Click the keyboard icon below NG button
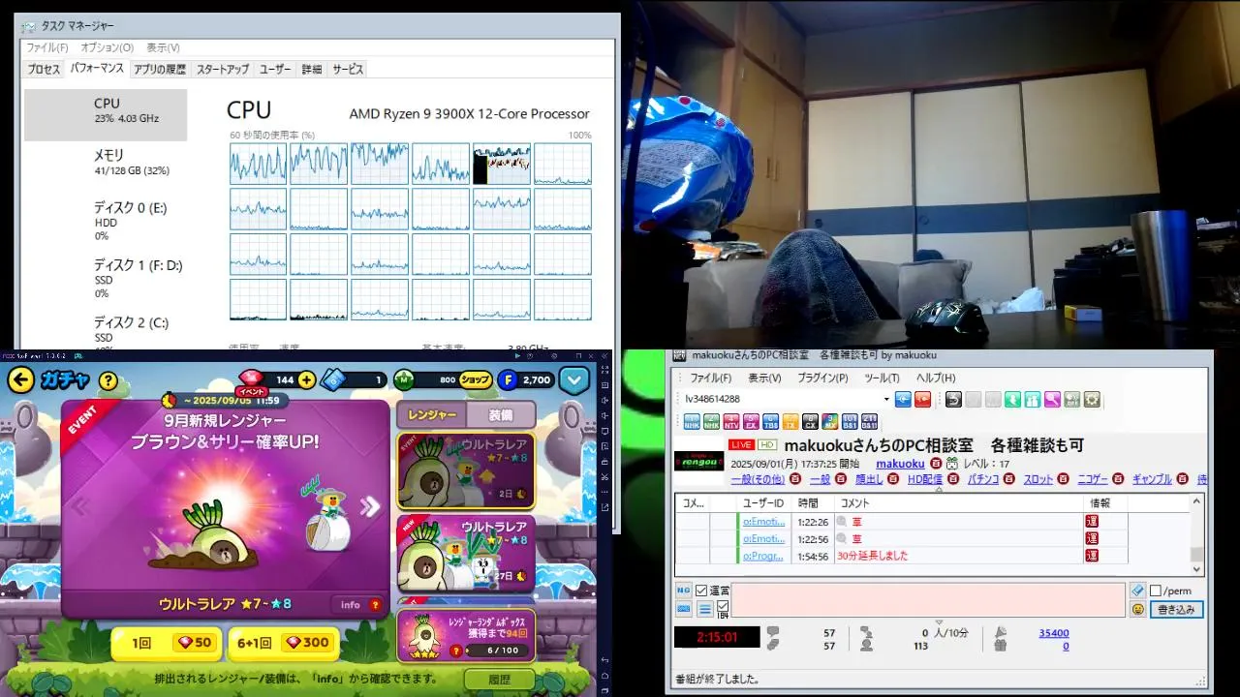The image size is (1240, 697). [683, 609]
